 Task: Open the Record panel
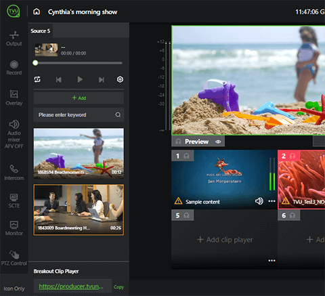14,68
